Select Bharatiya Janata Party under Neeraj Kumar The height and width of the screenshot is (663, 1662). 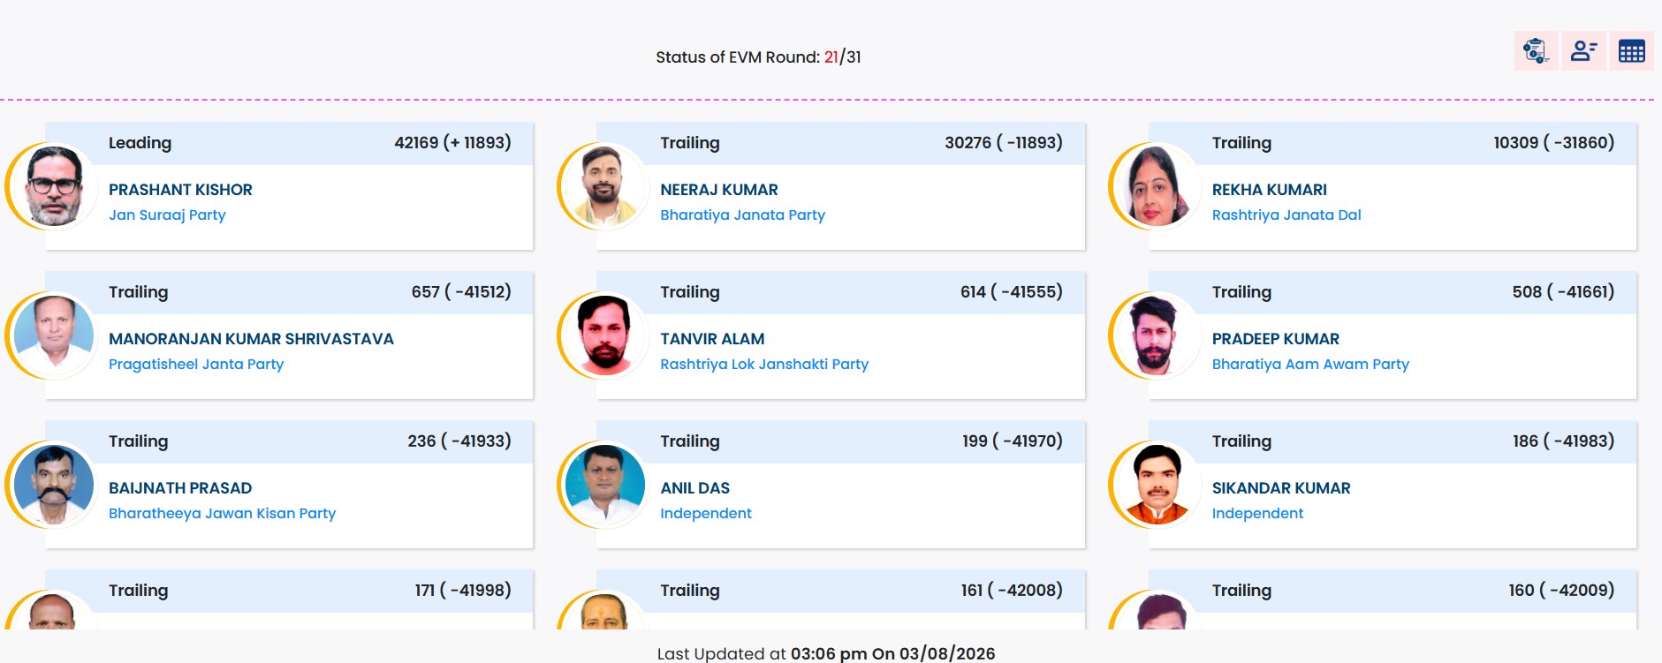pyautogui.click(x=742, y=215)
